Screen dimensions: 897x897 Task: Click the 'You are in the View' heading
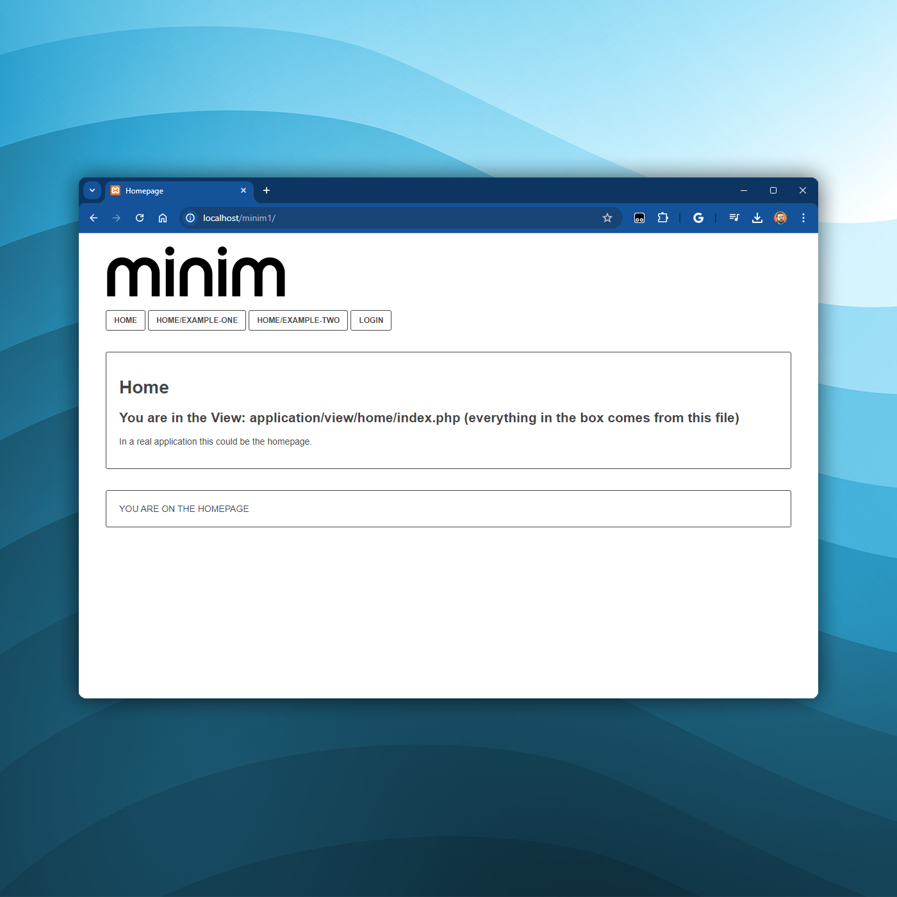tap(429, 418)
